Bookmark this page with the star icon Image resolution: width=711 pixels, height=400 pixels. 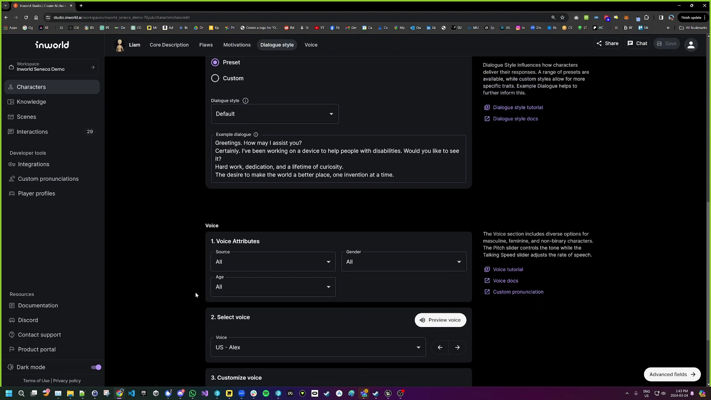click(563, 17)
